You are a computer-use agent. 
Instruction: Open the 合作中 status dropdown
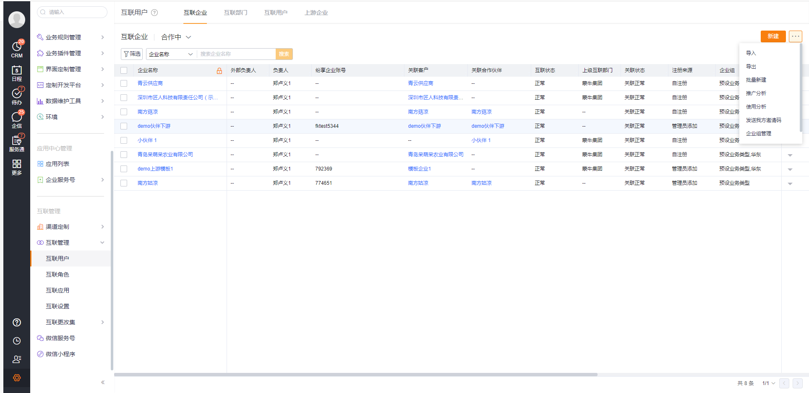coord(176,37)
